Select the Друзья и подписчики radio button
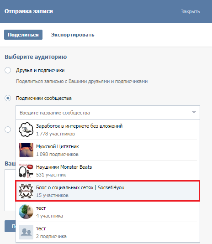This screenshot has height=244, width=212. pyautogui.click(x=8, y=70)
